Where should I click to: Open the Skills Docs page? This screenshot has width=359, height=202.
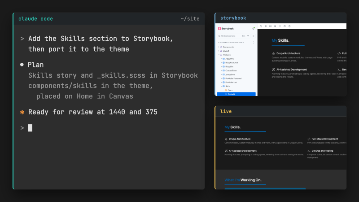click(229, 90)
